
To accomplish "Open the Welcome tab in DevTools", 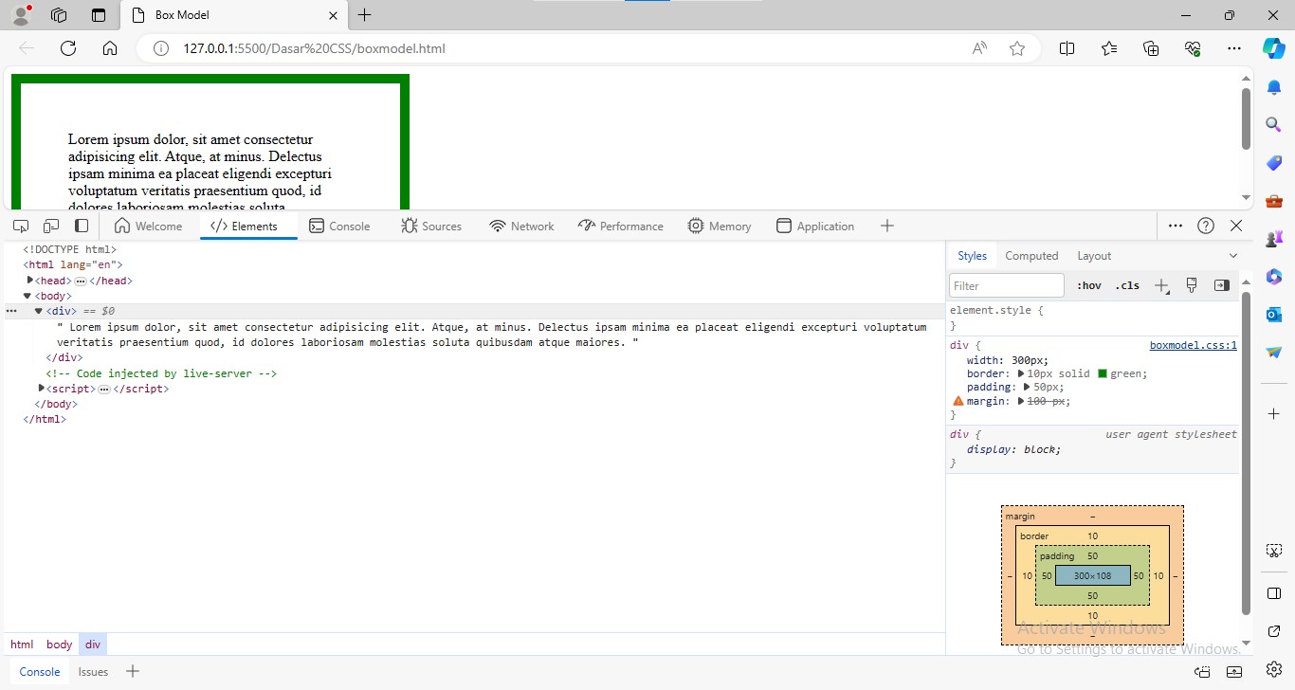I will pos(148,226).
